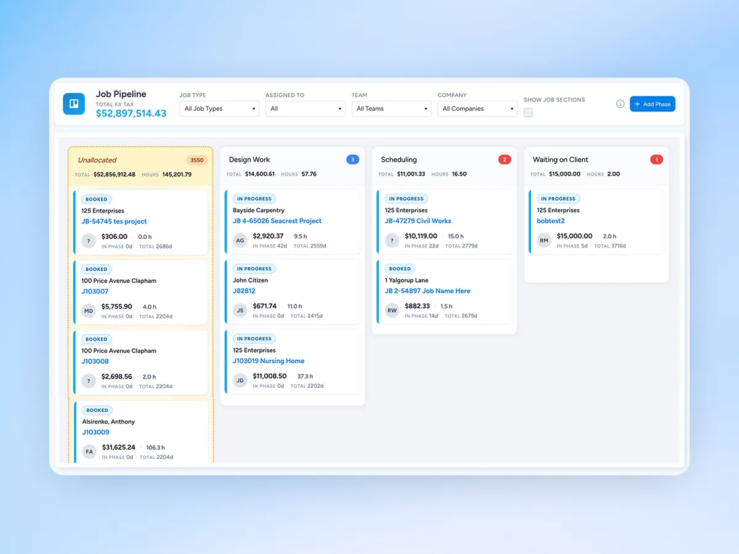Click the RM avatar on bobtest2 card

pos(544,241)
